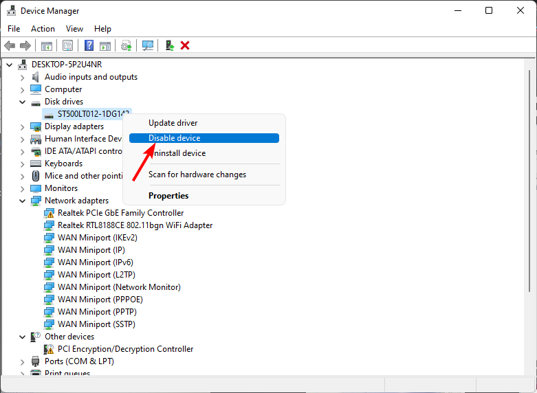The height and width of the screenshot is (393, 537).
Task: Click the Realtek PCIe GbE warning icon
Action: tap(49, 213)
